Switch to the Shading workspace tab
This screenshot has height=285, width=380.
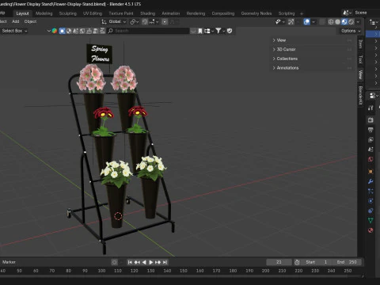tap(147, 13)
